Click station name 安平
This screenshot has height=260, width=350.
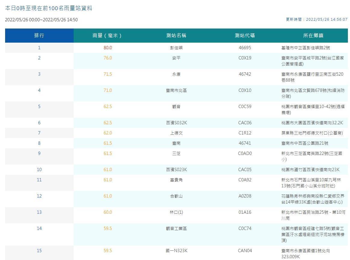tap(176, 58)
